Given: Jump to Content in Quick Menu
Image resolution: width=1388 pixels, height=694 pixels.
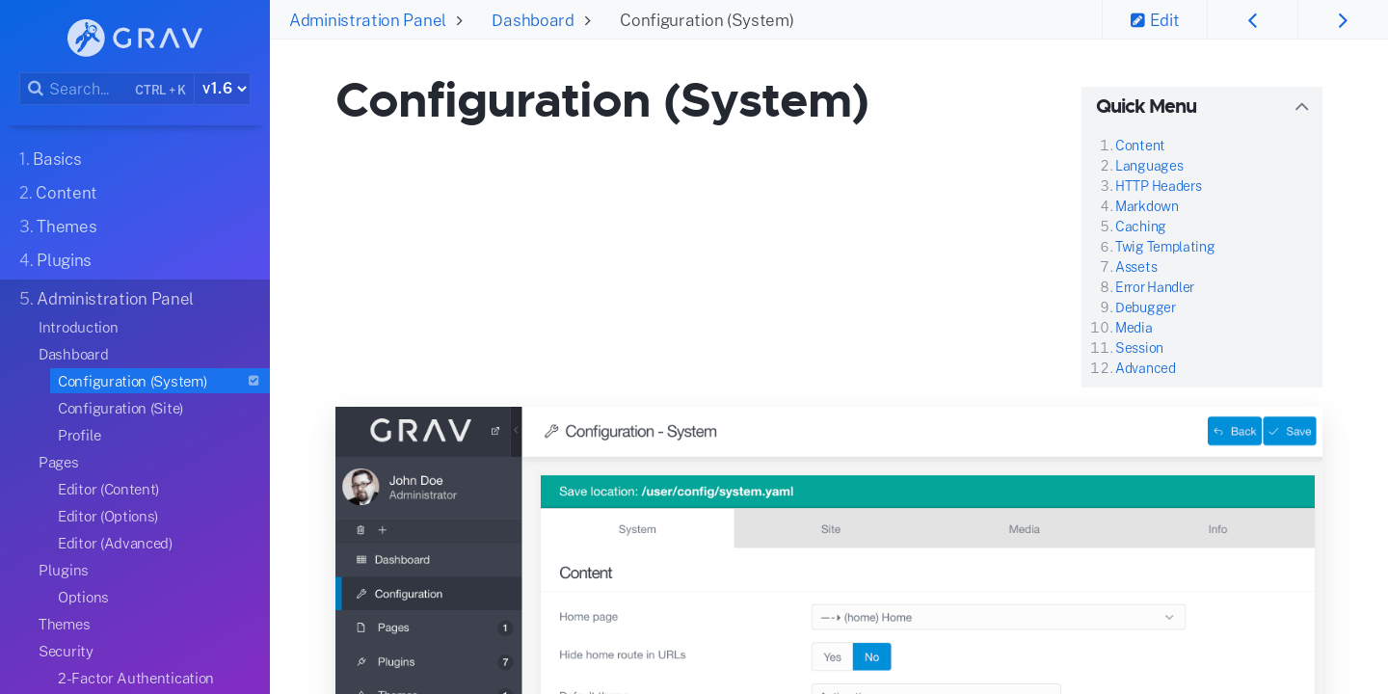Looking at the screenshot, I should [1139, 146].
